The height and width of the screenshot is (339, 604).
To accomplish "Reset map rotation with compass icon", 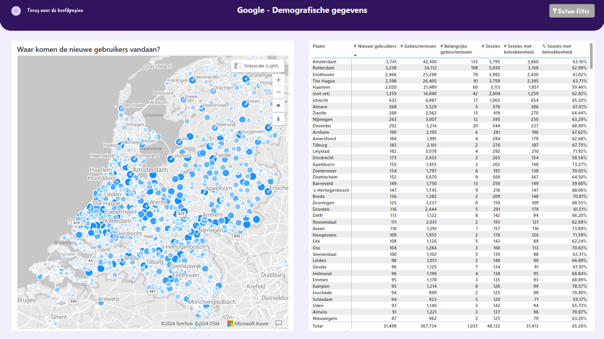I will coord(278,119).
